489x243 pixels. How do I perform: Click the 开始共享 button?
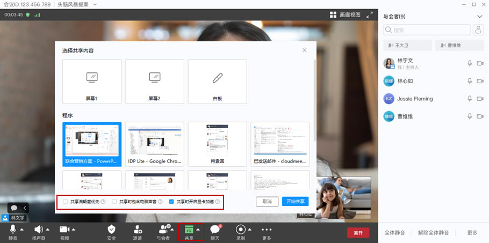point(295,202)
